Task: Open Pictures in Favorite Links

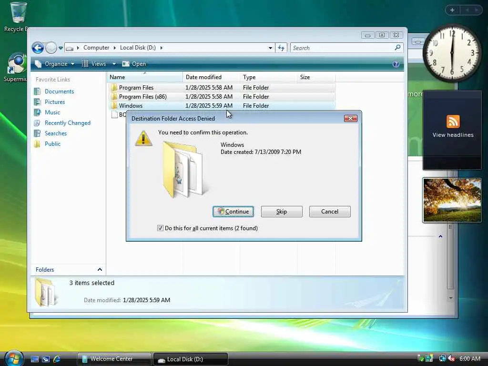Action: pyautogui.click(x=55, y=102)
